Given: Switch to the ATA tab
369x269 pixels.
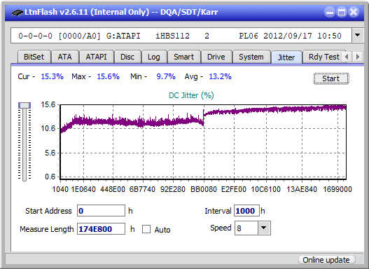Looking at the screenshot, I should pyautogui.click(x=64, y=57).
